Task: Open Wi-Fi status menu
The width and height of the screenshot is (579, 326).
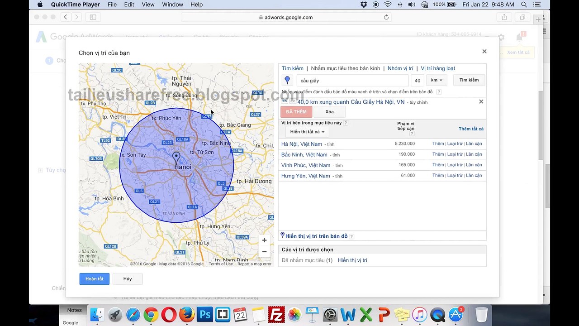Action: 388,5
